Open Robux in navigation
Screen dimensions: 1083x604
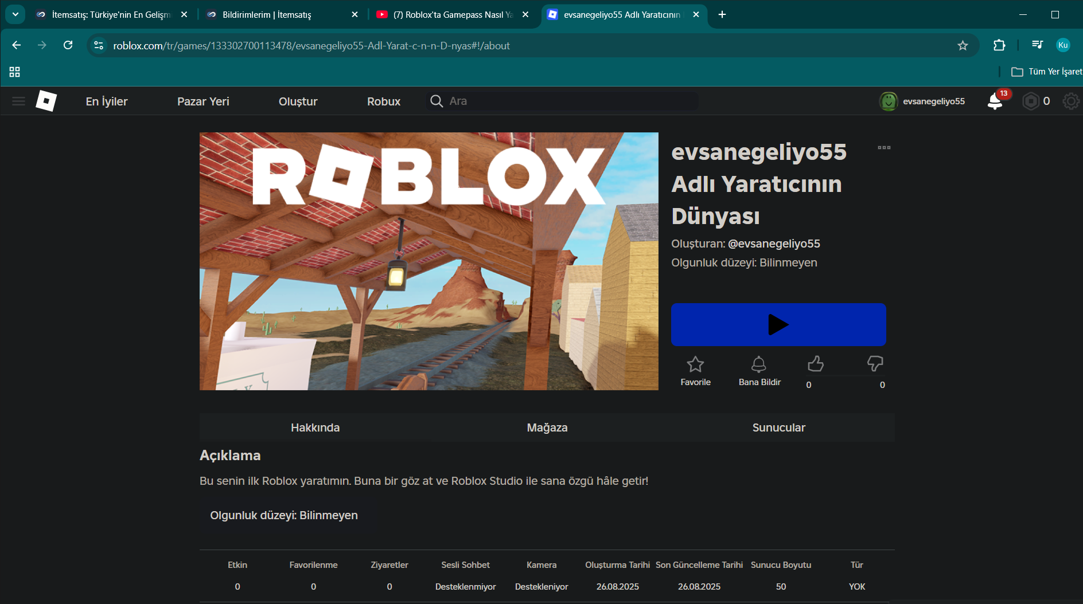pyautogui.click(x=384, y=101)
